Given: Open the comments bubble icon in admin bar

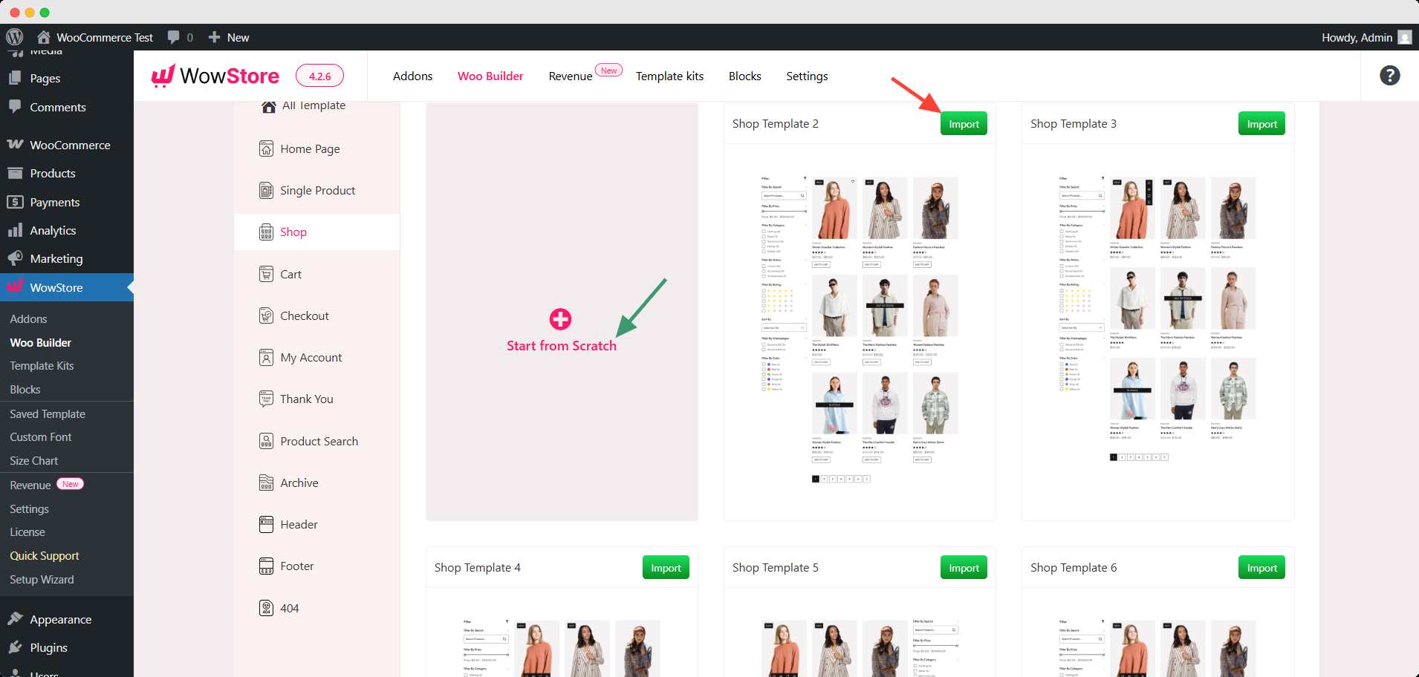Looking at the screenshot, I should pos(174,37).
